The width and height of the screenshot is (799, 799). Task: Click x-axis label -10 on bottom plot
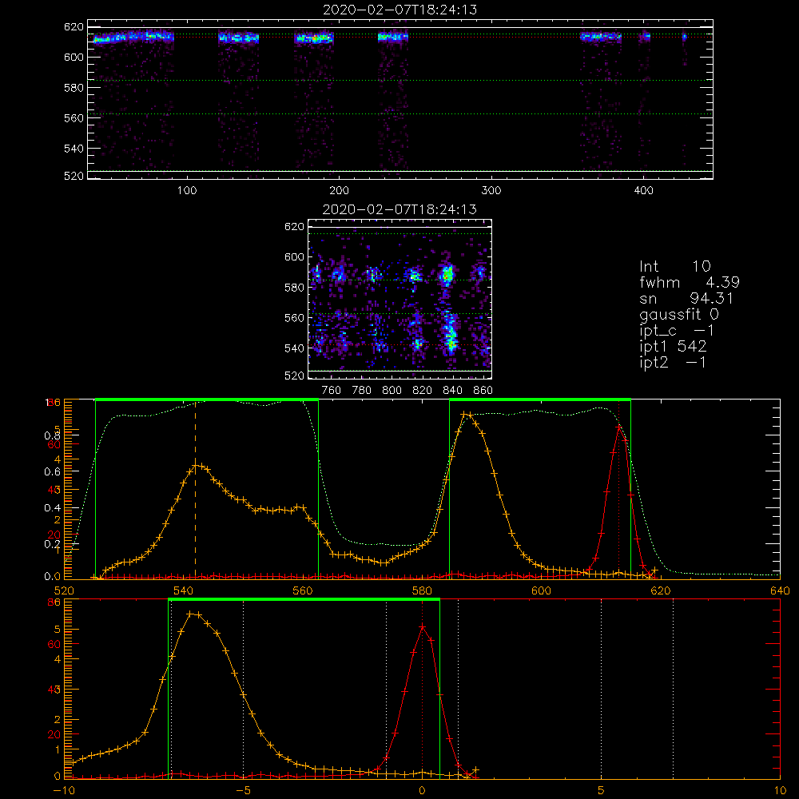click(x=64, y=791)
